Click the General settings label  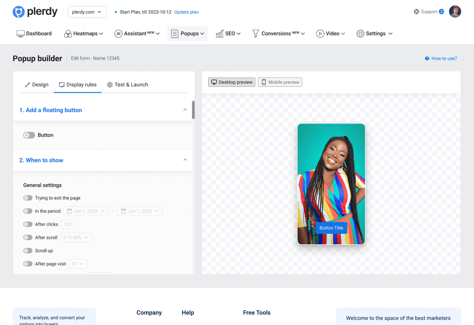(x=42, y=185)
